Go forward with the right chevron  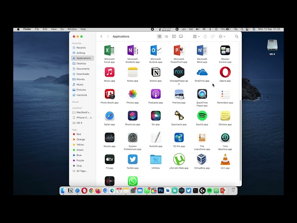(108, 36)
